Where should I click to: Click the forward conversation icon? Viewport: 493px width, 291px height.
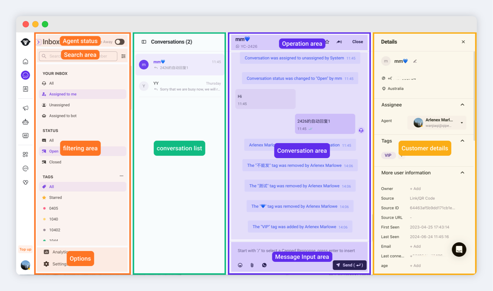click(x=339, y=42)
